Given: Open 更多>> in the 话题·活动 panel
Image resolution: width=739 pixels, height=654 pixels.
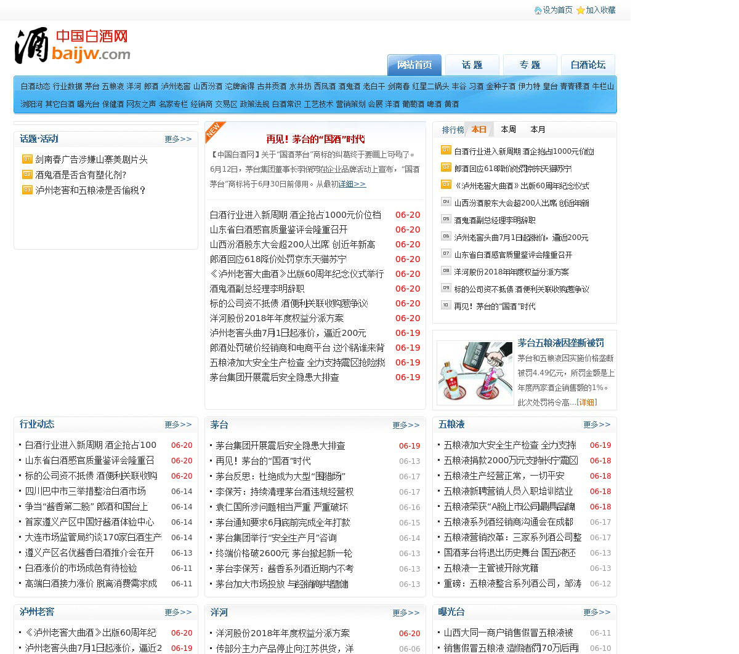Looking at the screenshot, I should (x=178, y=140).
